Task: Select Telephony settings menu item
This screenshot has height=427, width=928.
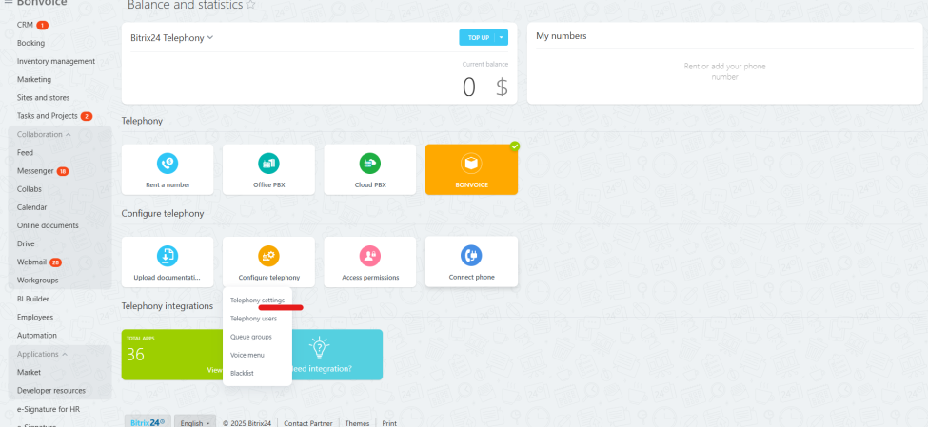Action: pos(257,301)
